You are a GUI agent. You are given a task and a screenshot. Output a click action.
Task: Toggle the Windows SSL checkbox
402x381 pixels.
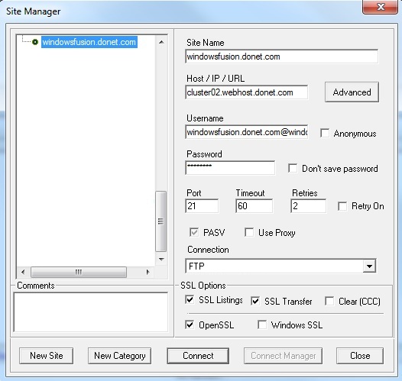tap(262, 324)
